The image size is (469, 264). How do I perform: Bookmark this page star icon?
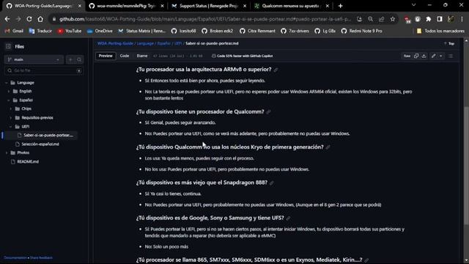click(393, 19)
